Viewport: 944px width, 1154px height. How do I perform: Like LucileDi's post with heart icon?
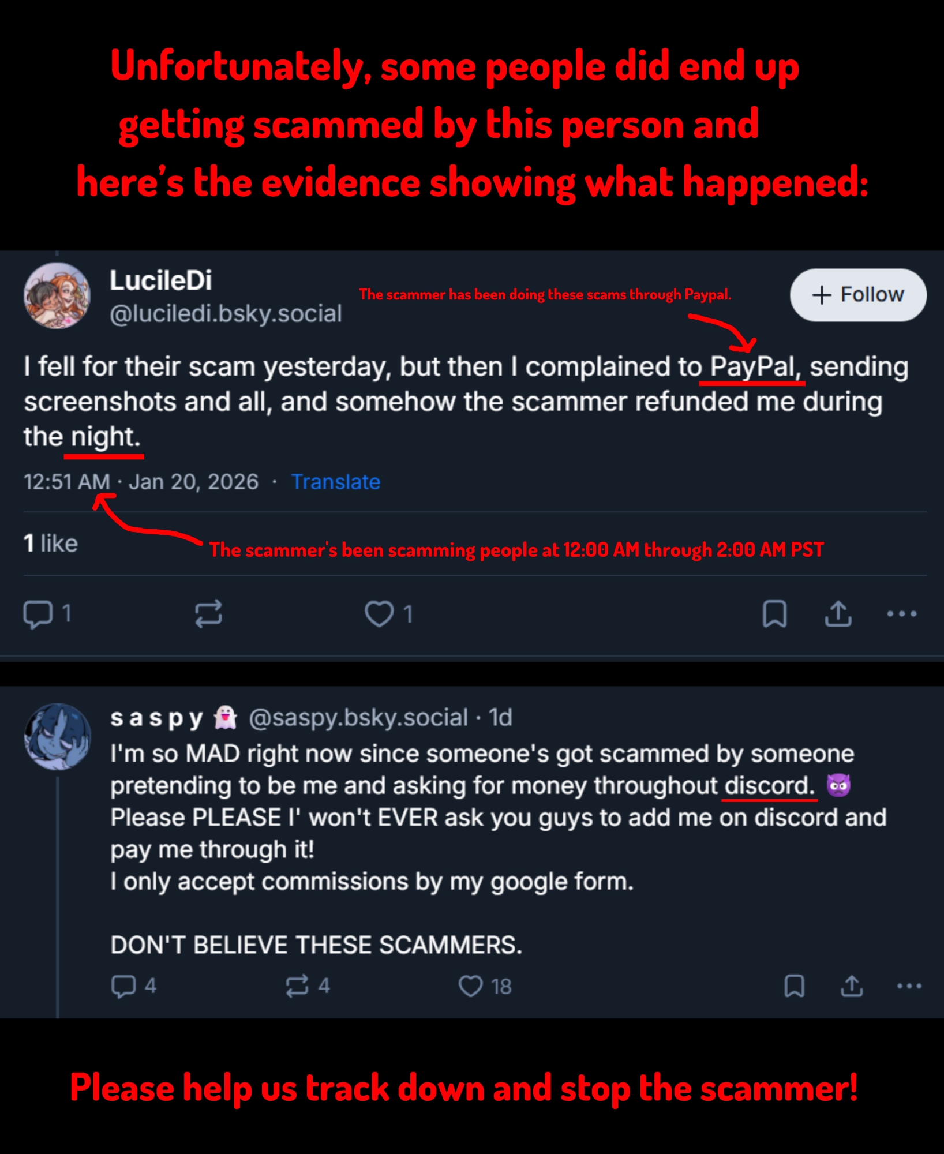(x=379, y=613)
